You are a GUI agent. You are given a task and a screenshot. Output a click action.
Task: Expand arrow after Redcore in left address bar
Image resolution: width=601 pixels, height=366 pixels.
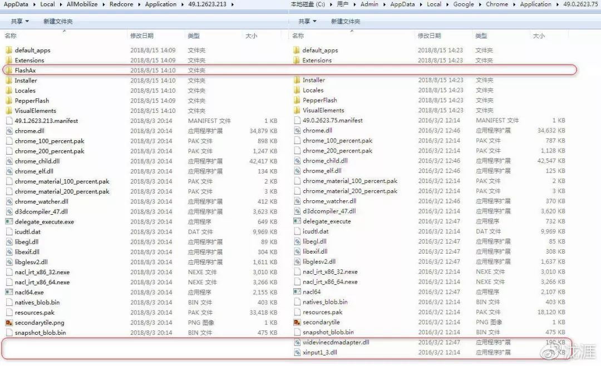tap(139, 4)
